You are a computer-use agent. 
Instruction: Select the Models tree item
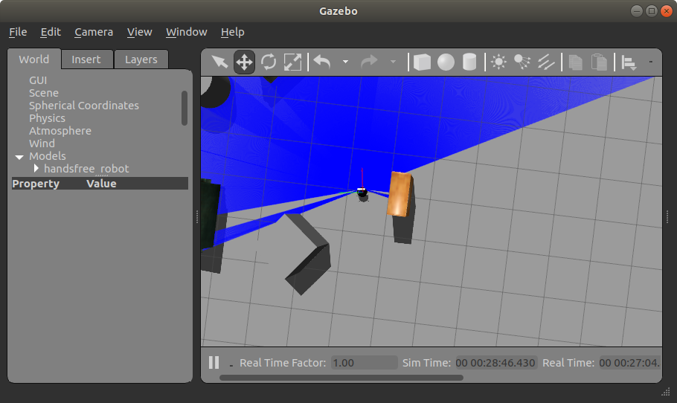[48, 155]
